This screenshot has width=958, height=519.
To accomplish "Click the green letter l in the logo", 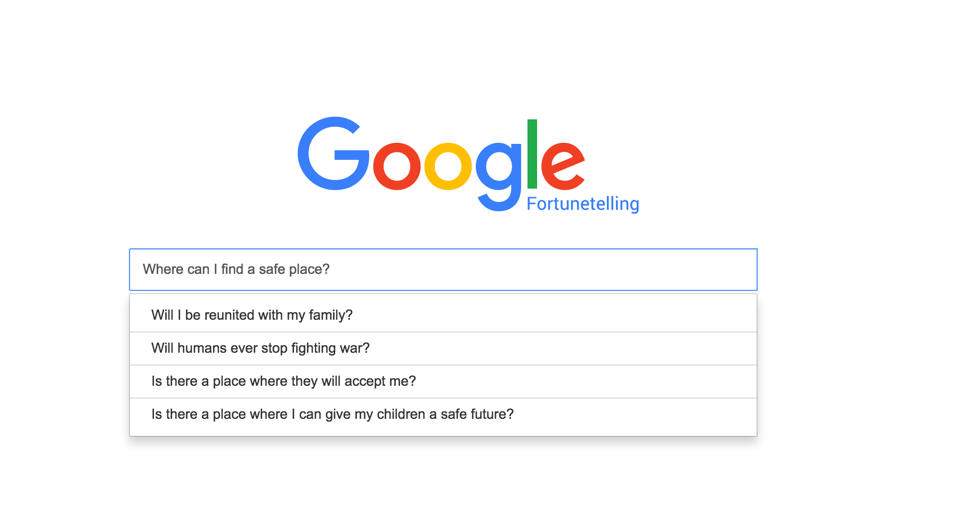I will 532,155.
